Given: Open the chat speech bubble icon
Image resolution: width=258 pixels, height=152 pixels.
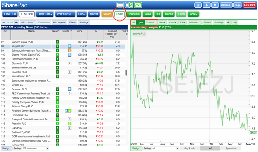Looking at the screenshot, I should pyautogui.click(x=215, y=5).
